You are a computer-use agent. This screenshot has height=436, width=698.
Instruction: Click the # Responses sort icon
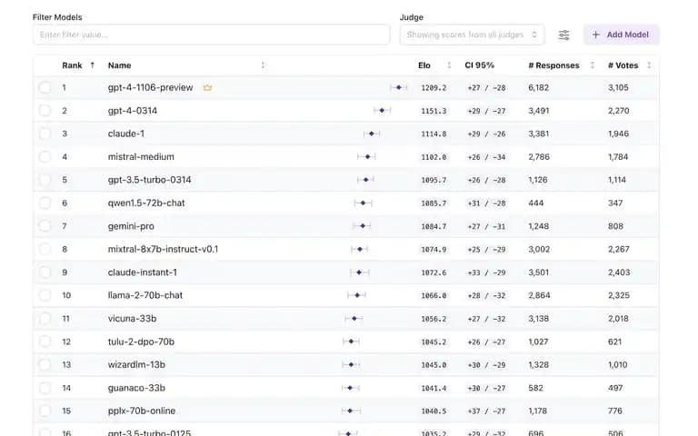click(592, 65)
